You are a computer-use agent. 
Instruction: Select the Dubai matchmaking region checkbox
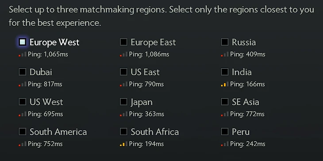coord(23,72)
